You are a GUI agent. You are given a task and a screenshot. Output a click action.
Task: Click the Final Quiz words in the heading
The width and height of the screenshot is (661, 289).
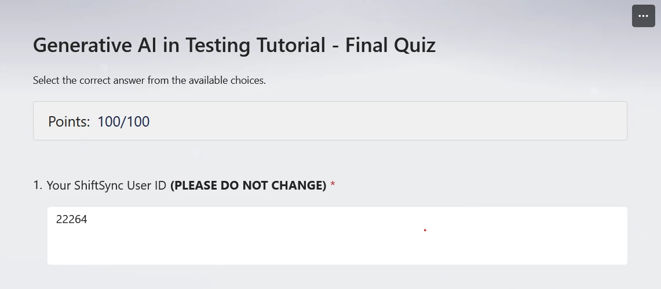click(x=390, y=46)
